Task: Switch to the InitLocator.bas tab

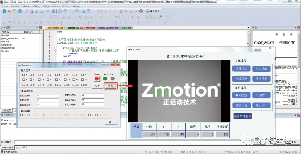Action: 55,28
